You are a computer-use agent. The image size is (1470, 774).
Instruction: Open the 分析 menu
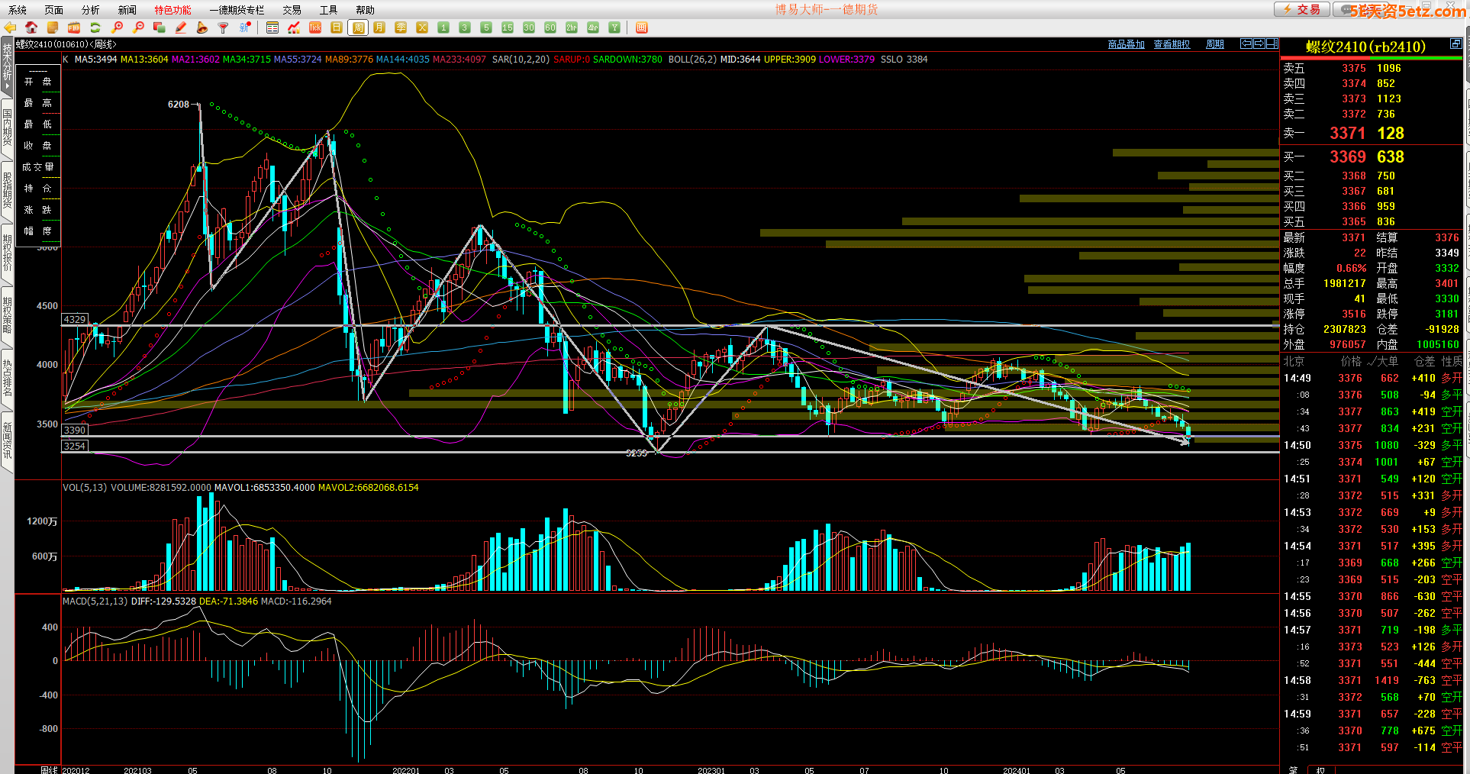[x=90, y=10]
